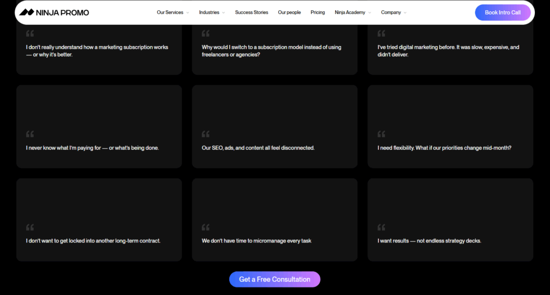Click the 'tried digital marketing before' card

pyautogui.click(x=450, y=51)
